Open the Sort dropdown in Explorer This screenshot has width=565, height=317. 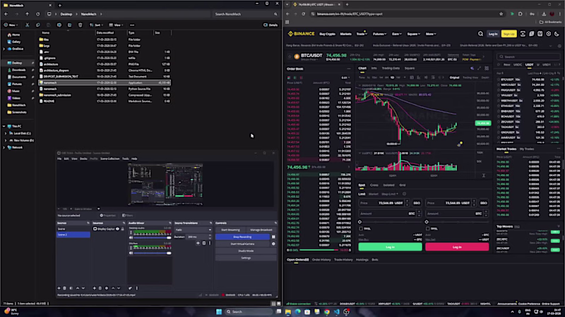click(x=96, y=25)
